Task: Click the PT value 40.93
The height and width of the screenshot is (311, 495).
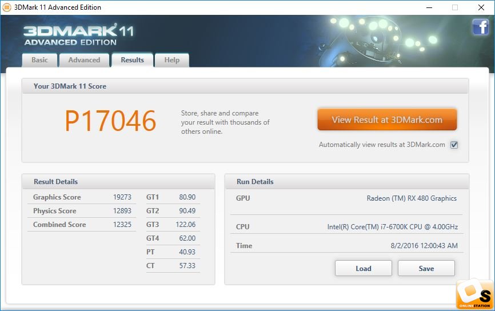Action: 187,252
